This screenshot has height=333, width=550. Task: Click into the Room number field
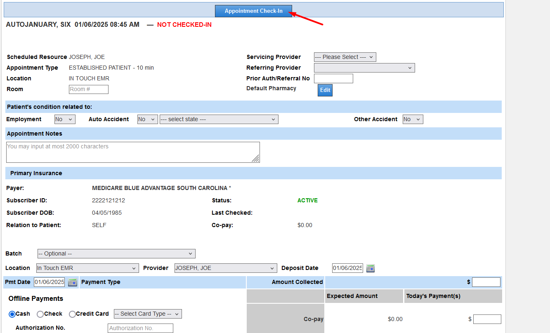pyautogui.click(x=88, y=89)
